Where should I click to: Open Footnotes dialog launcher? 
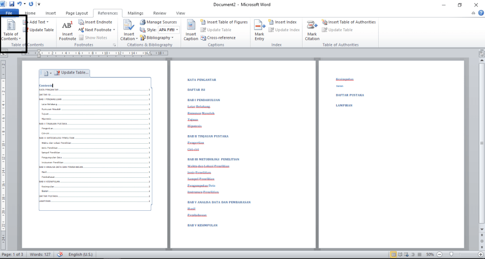114,45
